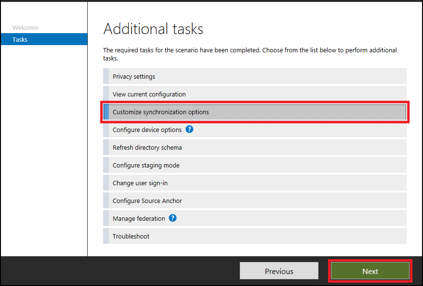Click the Configure device options help bubble
Image resolution: width=423 pixels, height=286 pixels.
coord(189,130)
